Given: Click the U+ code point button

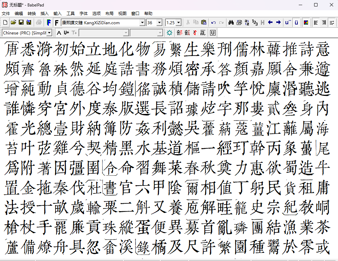Looking at the screenshot, I should tap(66, 33).
